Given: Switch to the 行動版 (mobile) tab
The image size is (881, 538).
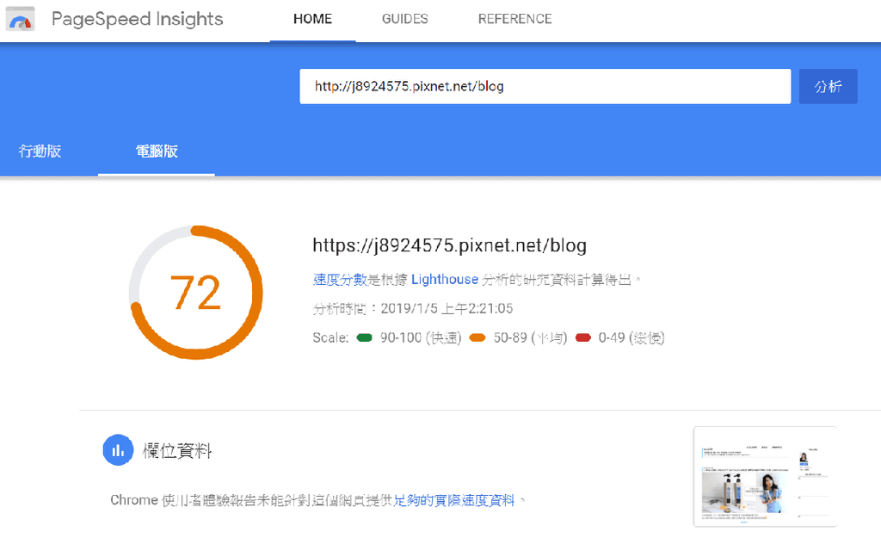Looking at the screenshot, I should (x=40, y=151).
